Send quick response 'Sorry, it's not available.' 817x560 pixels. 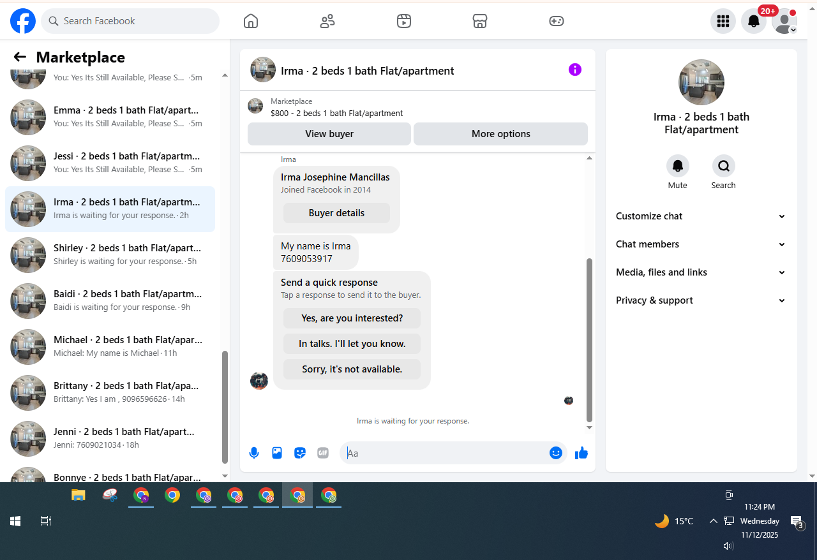point(352,369)
